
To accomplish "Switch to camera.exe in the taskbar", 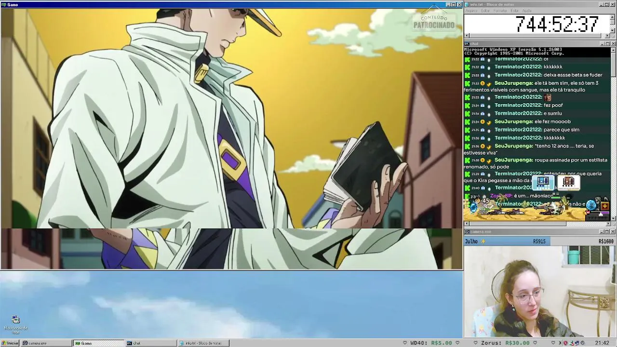I will pyautogui.click(x=47, y=343).
